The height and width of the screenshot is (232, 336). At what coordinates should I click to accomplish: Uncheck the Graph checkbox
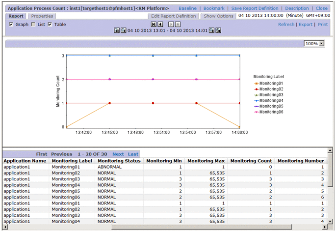coord(11,25)
